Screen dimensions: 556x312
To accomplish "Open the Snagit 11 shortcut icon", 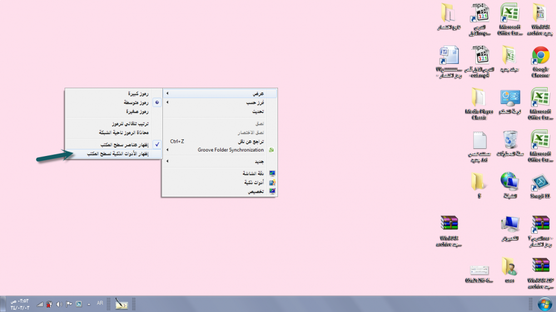I will click(540, 183).
